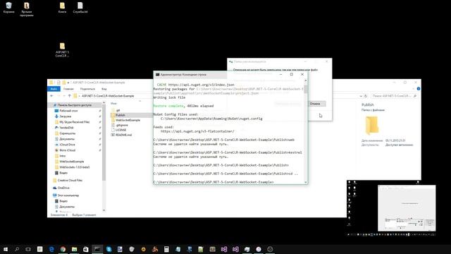Switch to Command Prompt taskbar icon

point(97,249)
